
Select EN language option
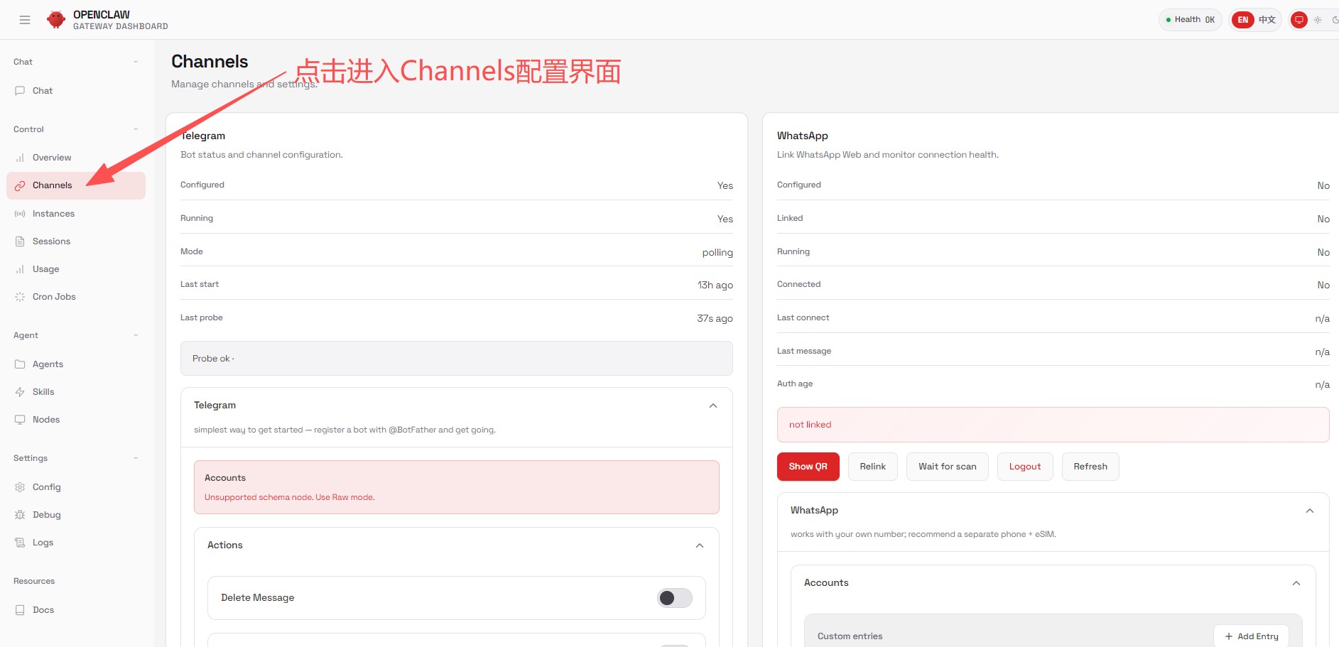tap(1243, 20)
